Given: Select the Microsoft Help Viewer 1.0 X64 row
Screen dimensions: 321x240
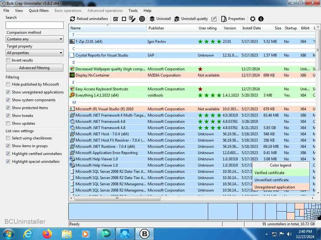Looking at the screenshot, I should coord(192,159).
